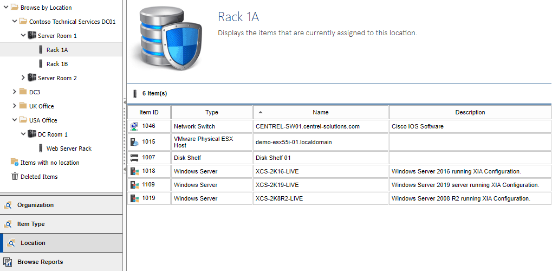Click the Network Switch icon for item 1046
The width and height of the screenshot is (552, 271).
pos(134,126)
